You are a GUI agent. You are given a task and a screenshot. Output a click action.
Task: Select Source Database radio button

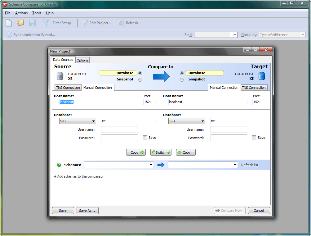point(140,73)
